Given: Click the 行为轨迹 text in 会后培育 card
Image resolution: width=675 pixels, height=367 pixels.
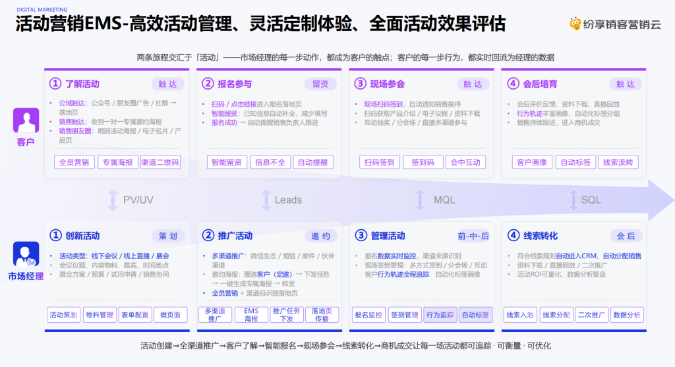Looking at the screenshot, I should pyautogui.click(x=529, y=113).
